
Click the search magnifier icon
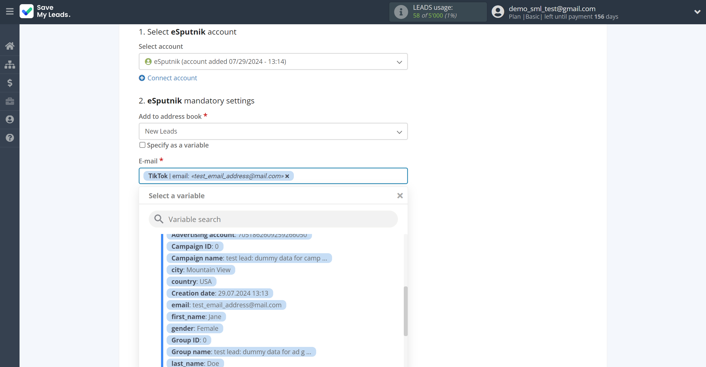point(159,219)
